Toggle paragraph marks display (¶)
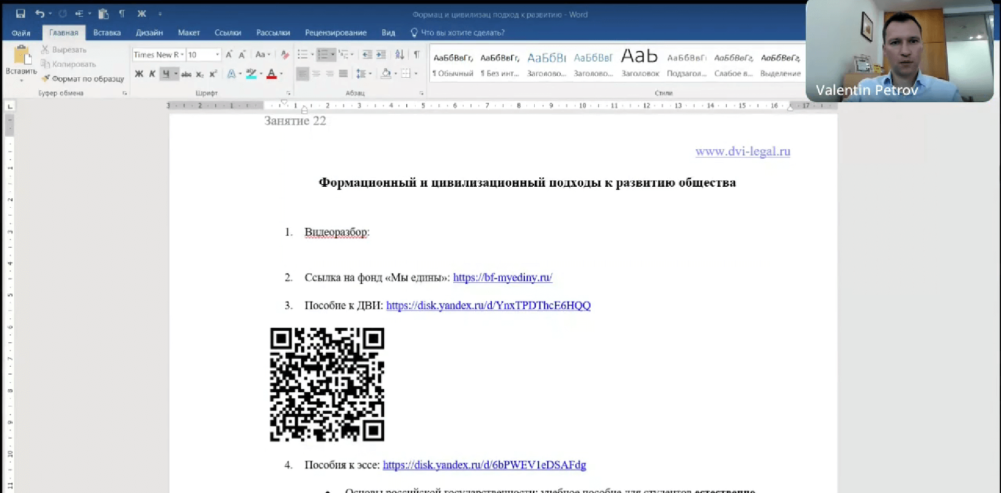The image size is (1001, 493). click(416, 54)
